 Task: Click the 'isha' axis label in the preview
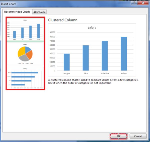pos(86,73)
